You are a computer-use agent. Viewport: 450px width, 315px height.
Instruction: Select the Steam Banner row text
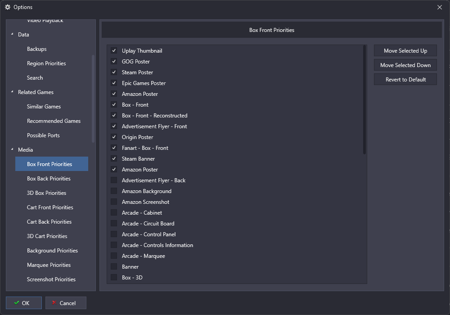click(138, 159)
